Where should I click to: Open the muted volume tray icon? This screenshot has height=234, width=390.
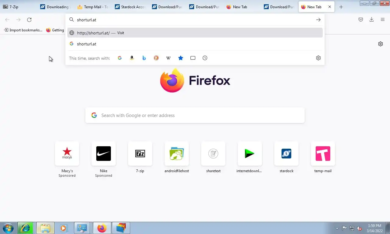360,228
